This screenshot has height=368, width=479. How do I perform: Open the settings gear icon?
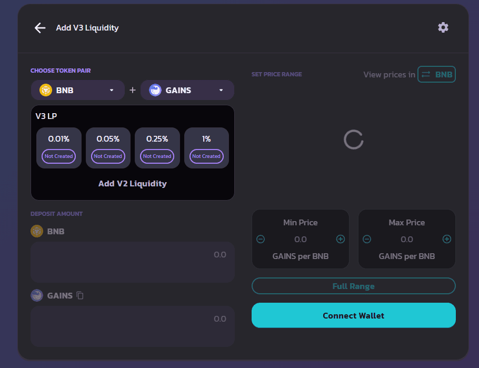443,27
